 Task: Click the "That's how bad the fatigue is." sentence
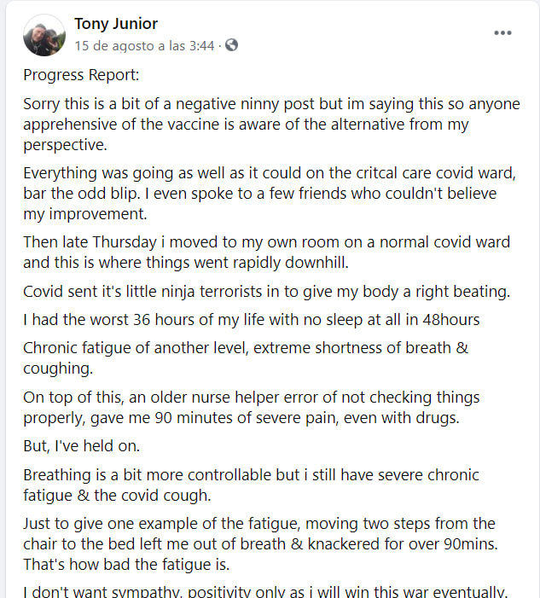pos(125,563)
